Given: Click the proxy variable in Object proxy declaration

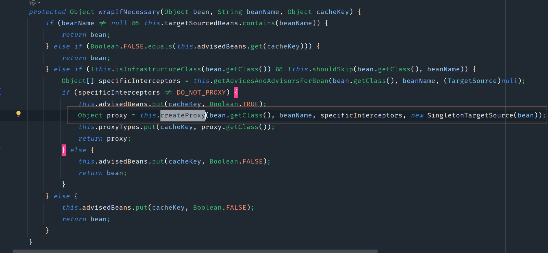Looking at the screenshot, I should (117, 115).
